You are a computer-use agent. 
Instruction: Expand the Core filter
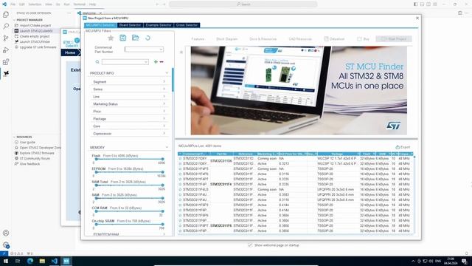[164, 126]
